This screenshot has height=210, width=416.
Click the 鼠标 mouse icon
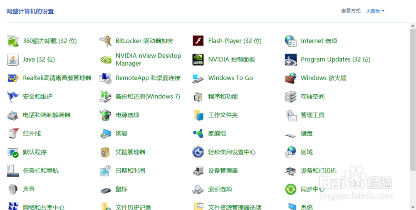pyautogui.click(x=105, y=190)
